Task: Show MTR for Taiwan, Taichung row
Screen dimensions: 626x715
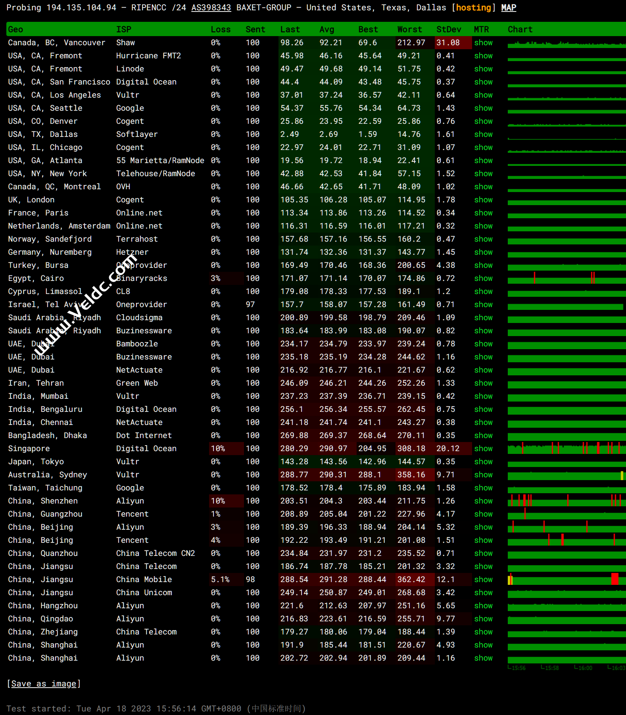Action: [483, 488]
